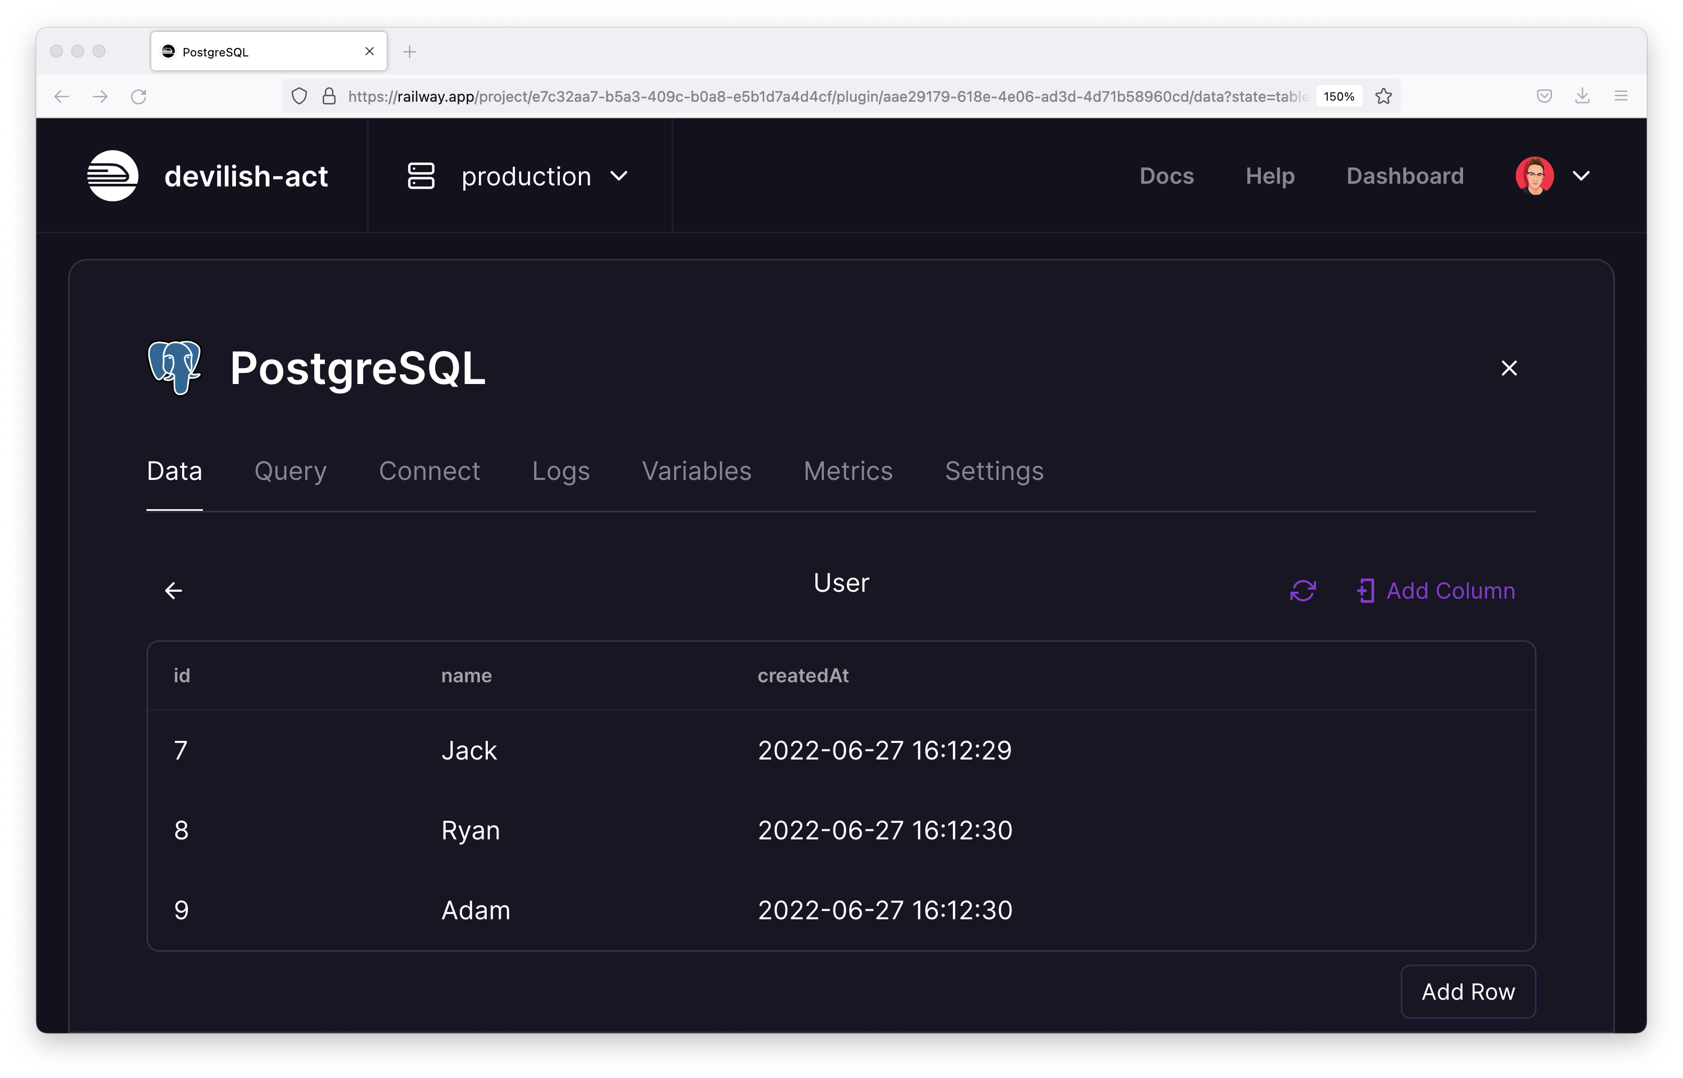Click the tracking protection shield icon
This screenshot has width=1683, height=1078.
[299, 96]
